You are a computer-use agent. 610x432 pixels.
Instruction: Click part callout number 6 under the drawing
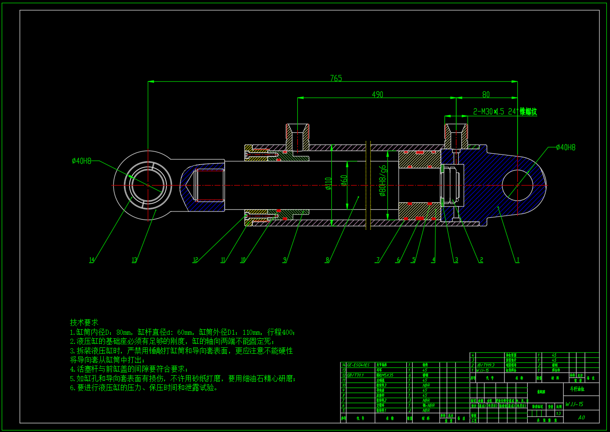pyautogui.click(x=398, y=260)
